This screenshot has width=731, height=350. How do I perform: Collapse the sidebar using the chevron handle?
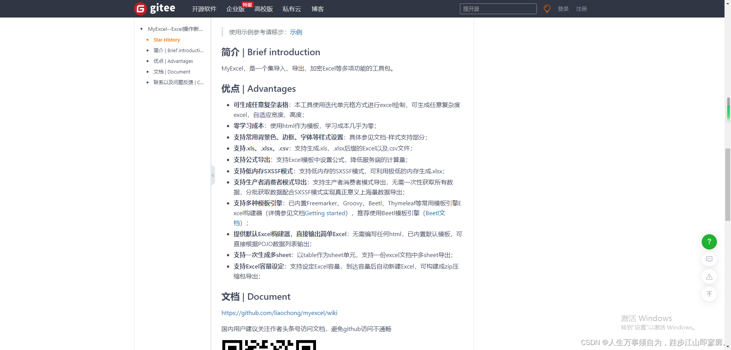click(x=213, y=175)
